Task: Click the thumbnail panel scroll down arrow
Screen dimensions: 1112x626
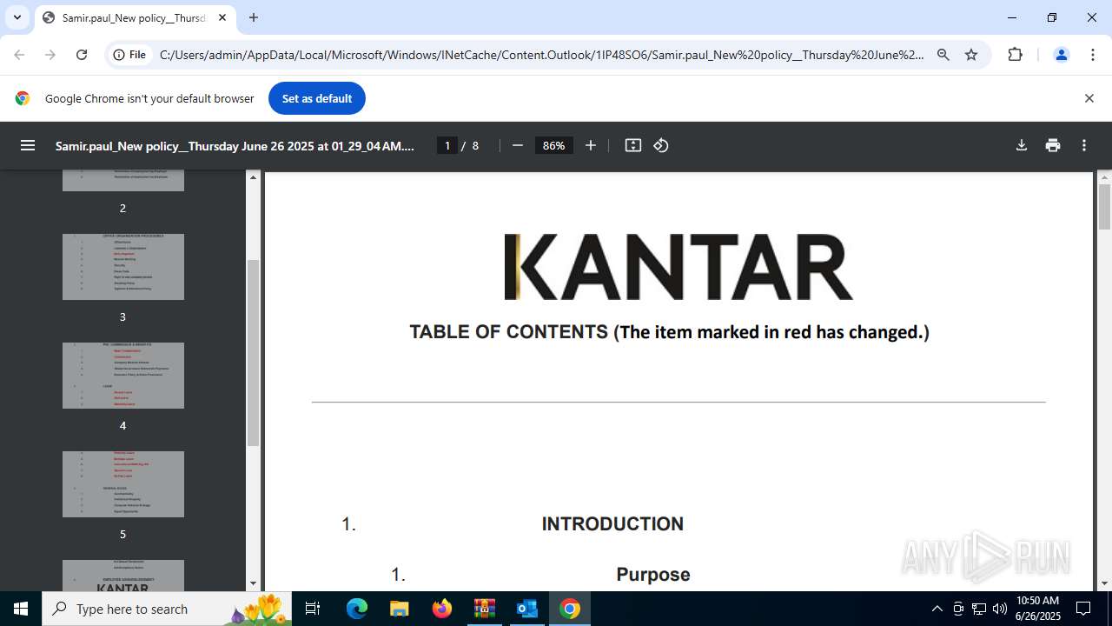Action: tap(254, 583)
